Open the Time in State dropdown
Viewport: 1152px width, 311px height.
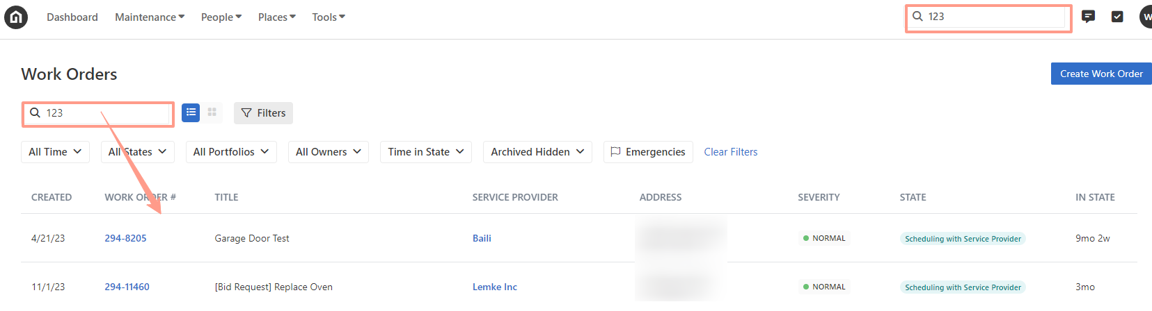pos(426,152)
